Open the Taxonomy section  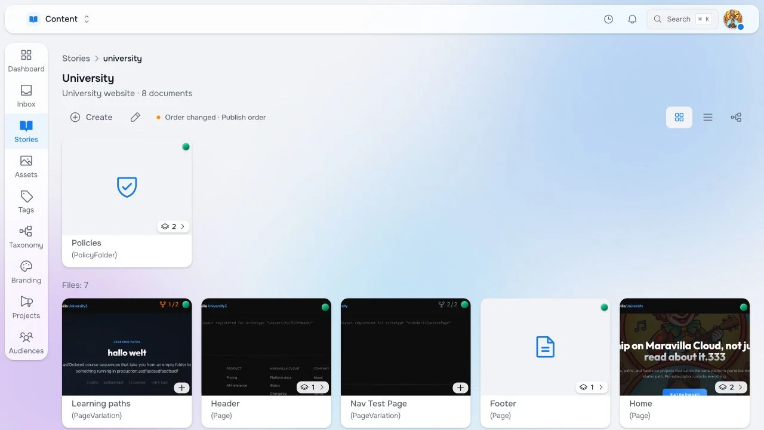coord(26,237)
